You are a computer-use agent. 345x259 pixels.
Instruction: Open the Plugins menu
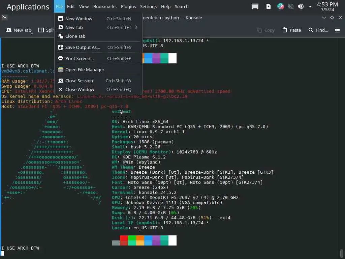tap(128, 7)
